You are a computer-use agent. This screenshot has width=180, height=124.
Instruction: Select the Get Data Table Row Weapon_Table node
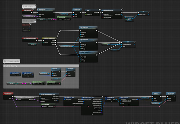pyautogui.click(x=49, y=98)
